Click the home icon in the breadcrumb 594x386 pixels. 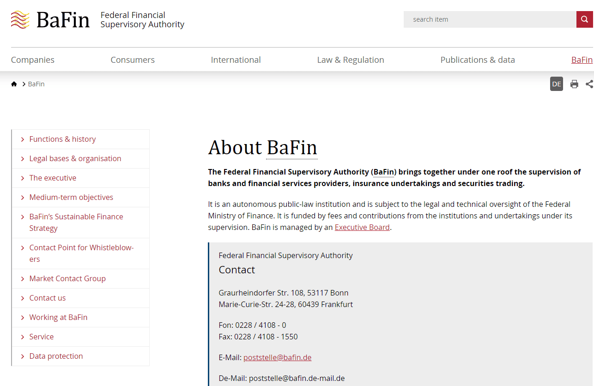14,84
